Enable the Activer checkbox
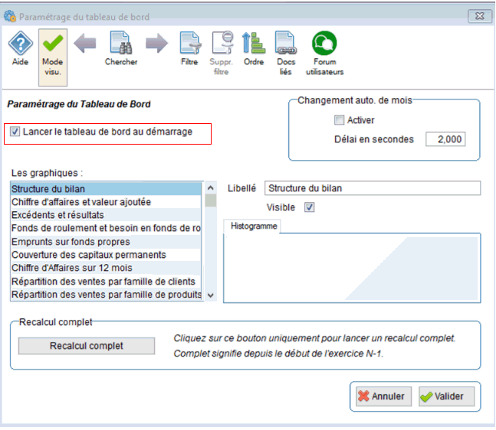The image size is (496, 430). 340,120
